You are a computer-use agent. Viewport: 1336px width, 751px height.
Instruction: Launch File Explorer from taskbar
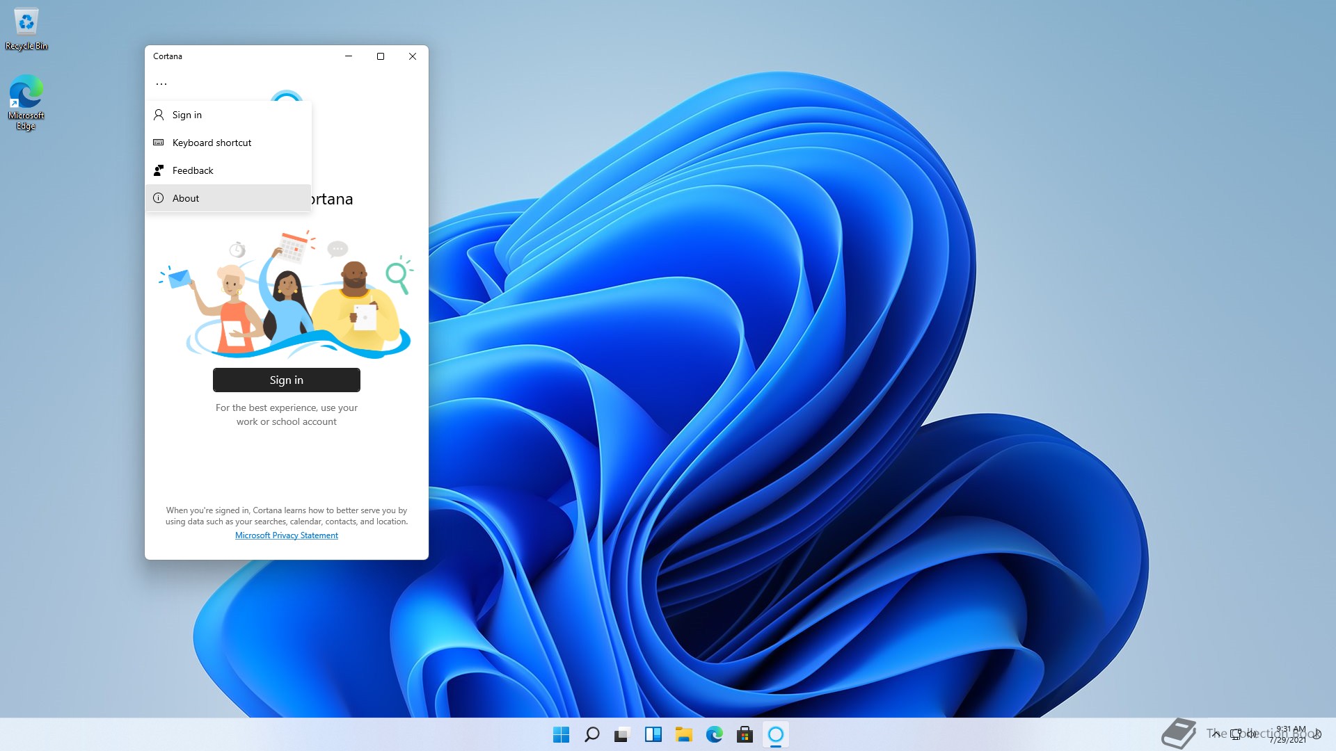(683, 734)
